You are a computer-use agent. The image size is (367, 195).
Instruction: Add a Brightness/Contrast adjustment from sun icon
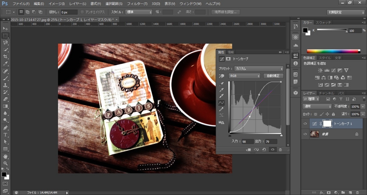click(320, 70)
